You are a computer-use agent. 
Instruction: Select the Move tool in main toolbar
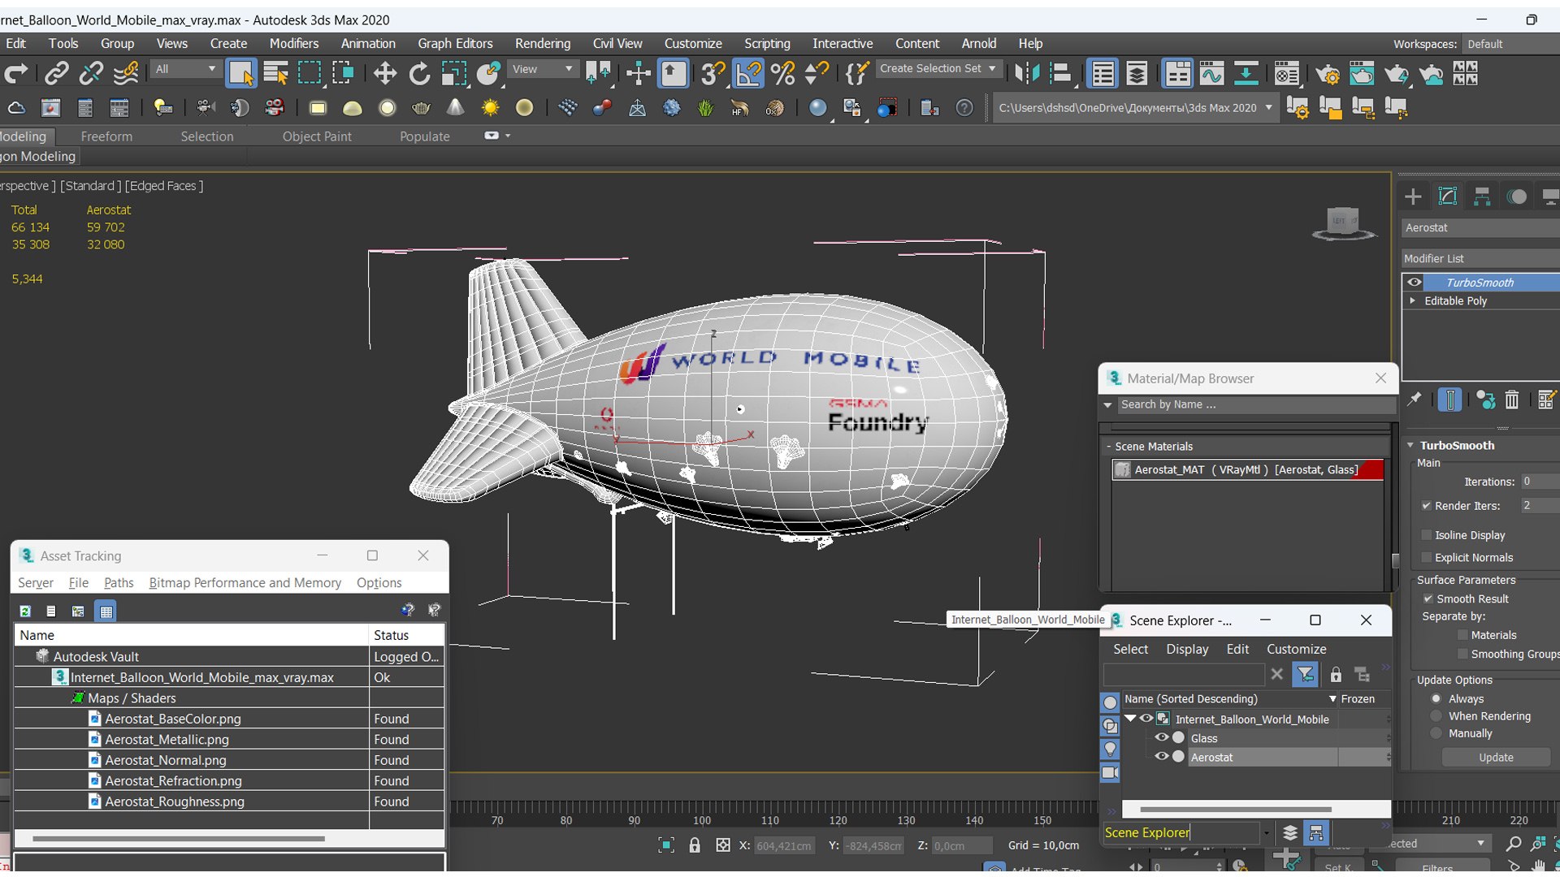pyautogui.click(x=385, y=74)
